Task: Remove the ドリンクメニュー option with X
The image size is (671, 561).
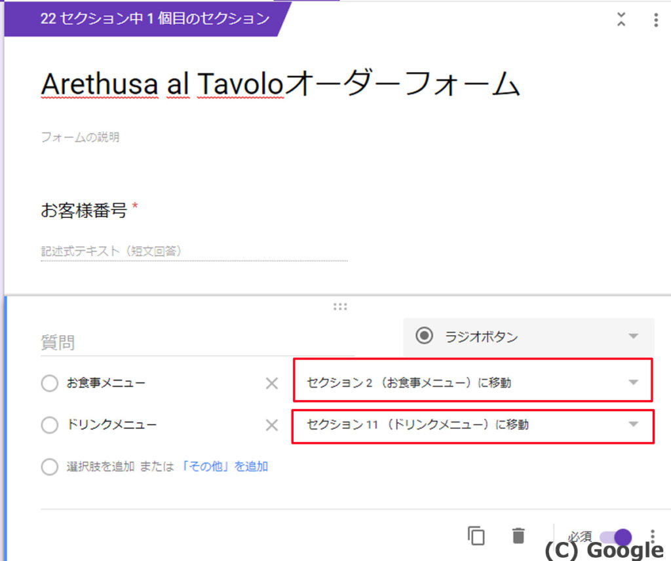Action: pos(272,425)
